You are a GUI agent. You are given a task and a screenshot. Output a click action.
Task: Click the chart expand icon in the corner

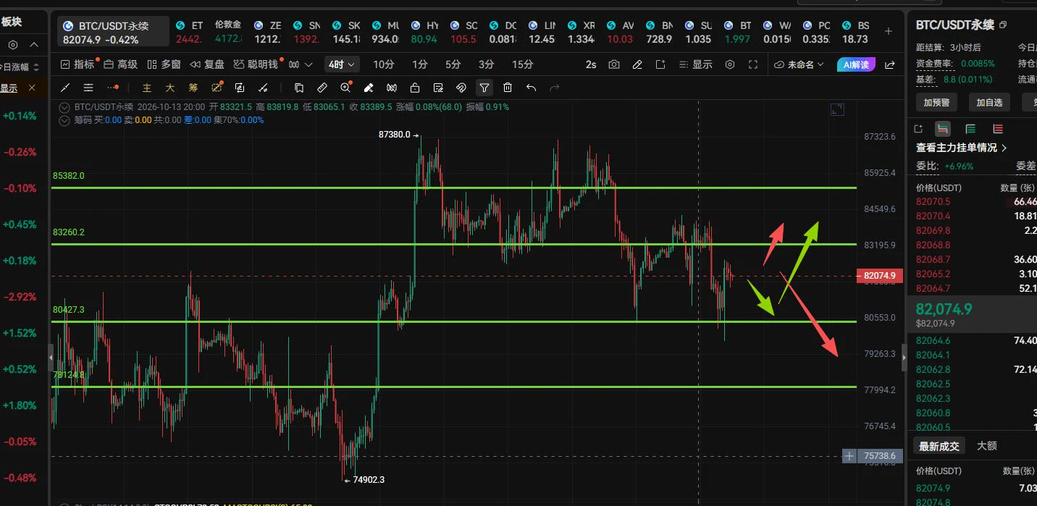[837, 109]
